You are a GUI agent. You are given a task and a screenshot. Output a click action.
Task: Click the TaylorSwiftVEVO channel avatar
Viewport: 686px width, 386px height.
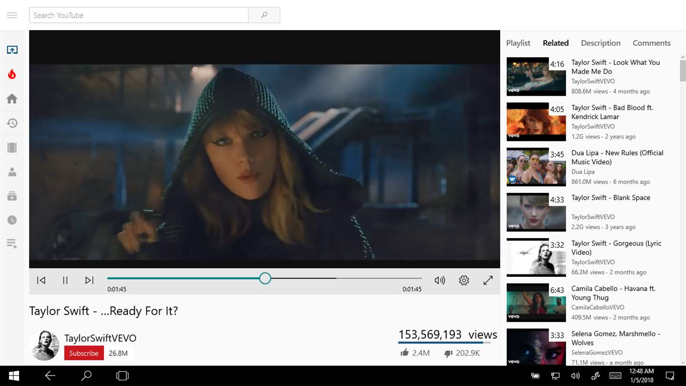click(x=44, y=345)
